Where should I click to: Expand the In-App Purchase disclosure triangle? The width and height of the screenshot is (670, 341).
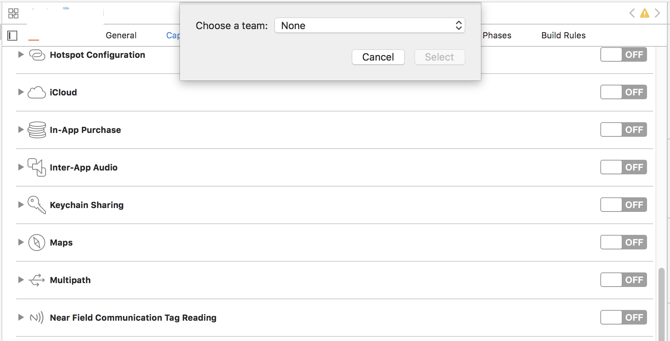click(x=21, y=130)
